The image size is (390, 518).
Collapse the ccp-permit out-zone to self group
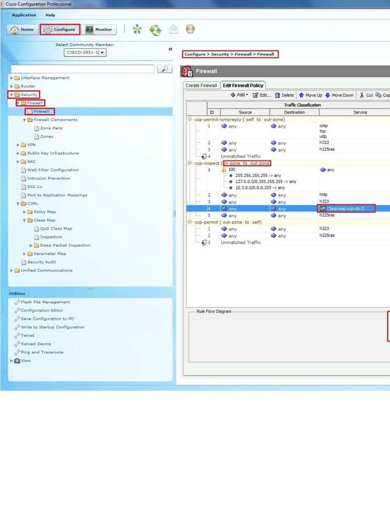pos(190,222)
